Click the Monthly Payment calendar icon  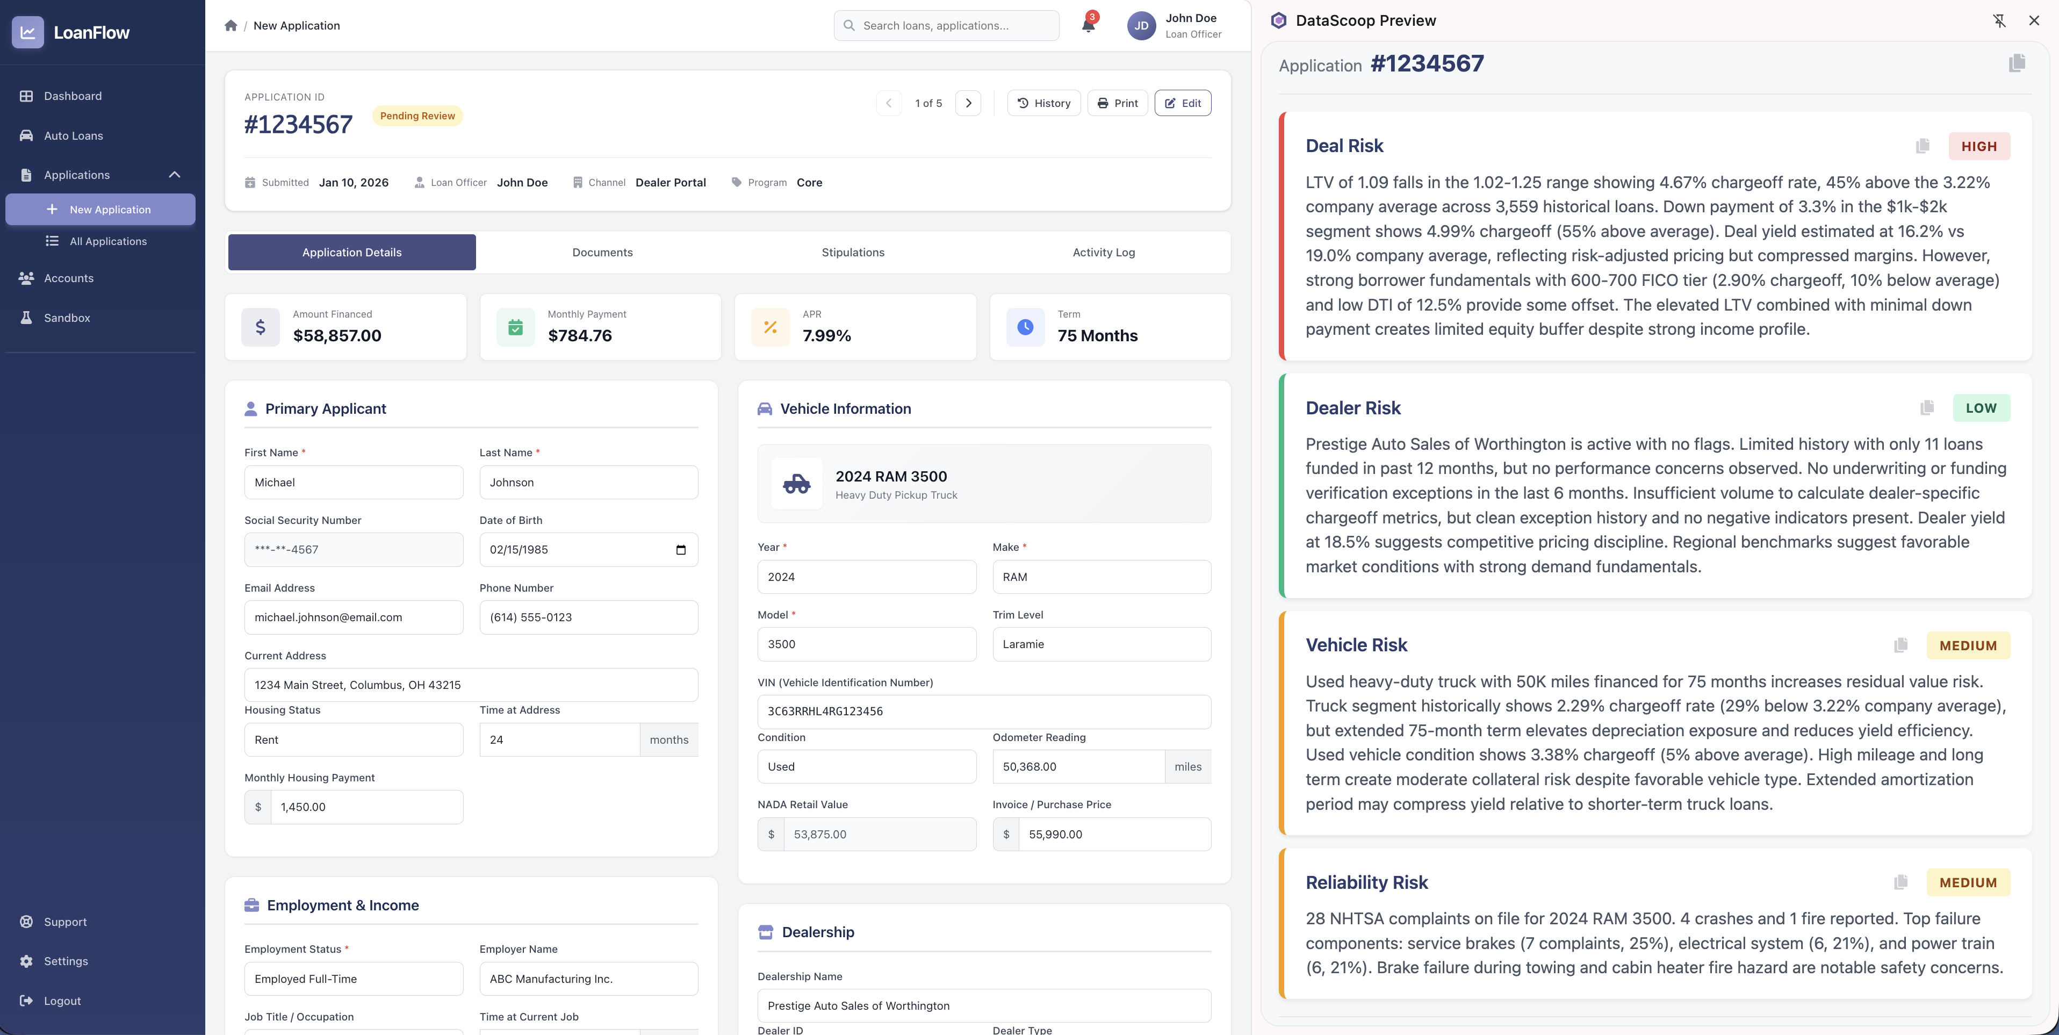point(515,327)
